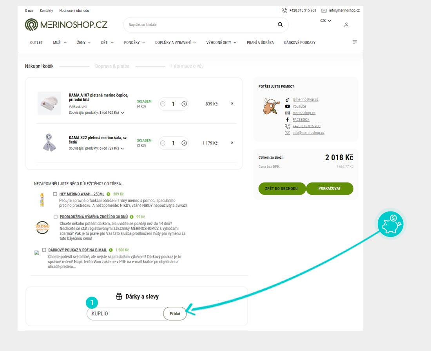Remove KAMA A107 čepice from cart
Screen dimensions: 431x351
point(232,104)
